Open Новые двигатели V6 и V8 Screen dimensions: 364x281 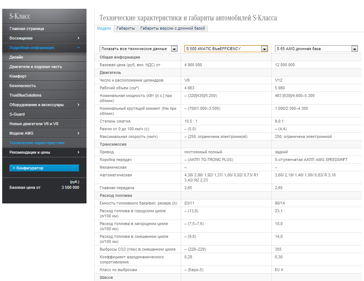click(34, 124)
